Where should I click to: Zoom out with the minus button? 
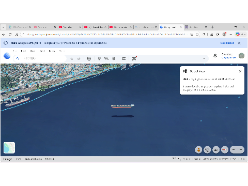[234, 150]
